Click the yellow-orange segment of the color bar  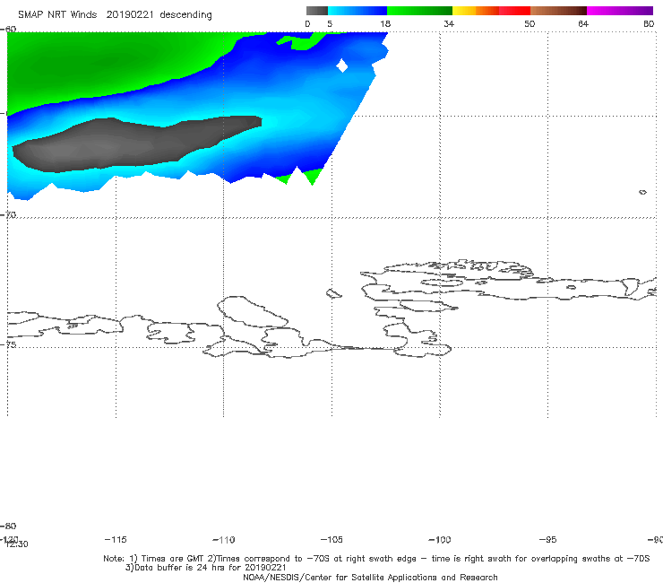pos(475,11)
